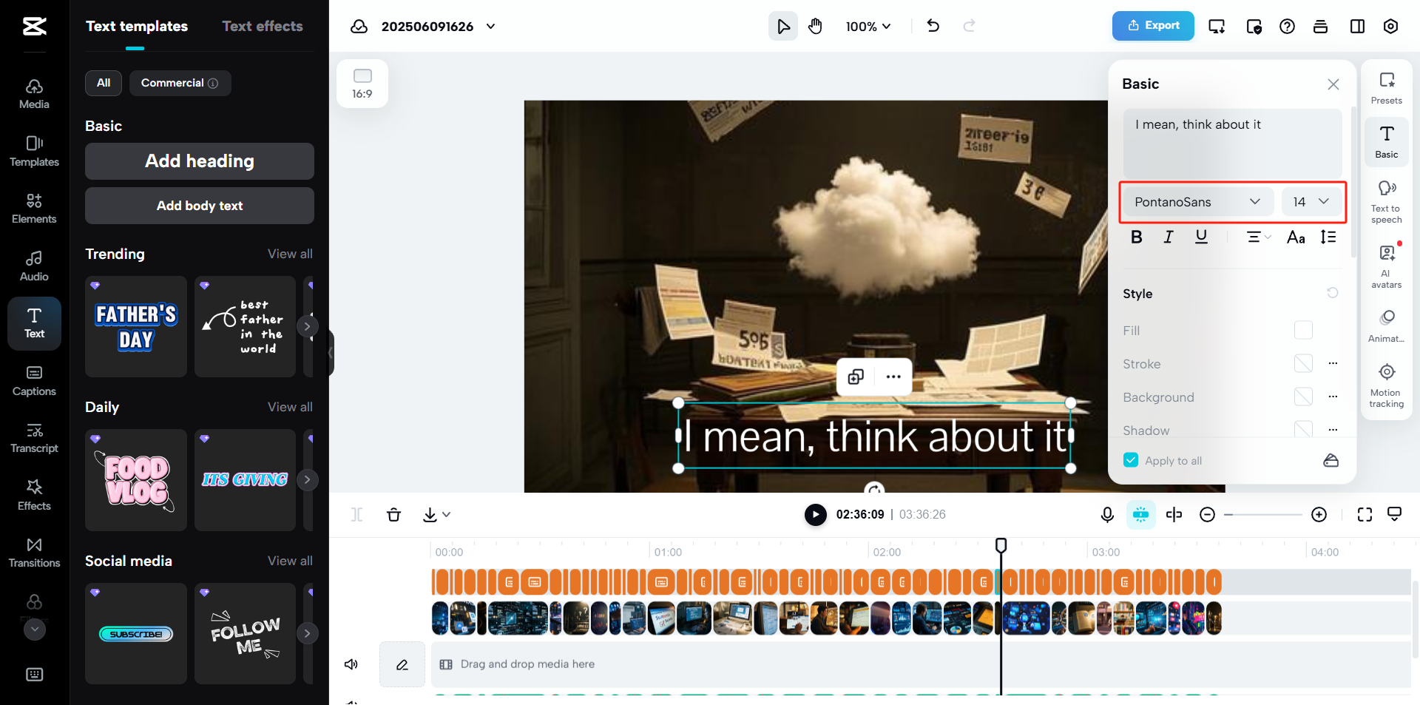The image size is (1420, 705).
Task: Click View all next to Trending
Action: (290, 254)
